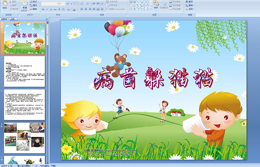Viewport: 260px width, 167px height.
Task: Delete the slide with 删除 icon
Action: point(31,9)
